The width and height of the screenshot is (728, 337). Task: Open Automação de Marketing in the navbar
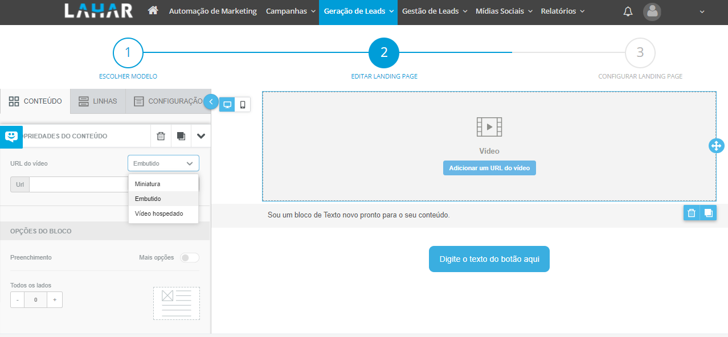(213, 11)
